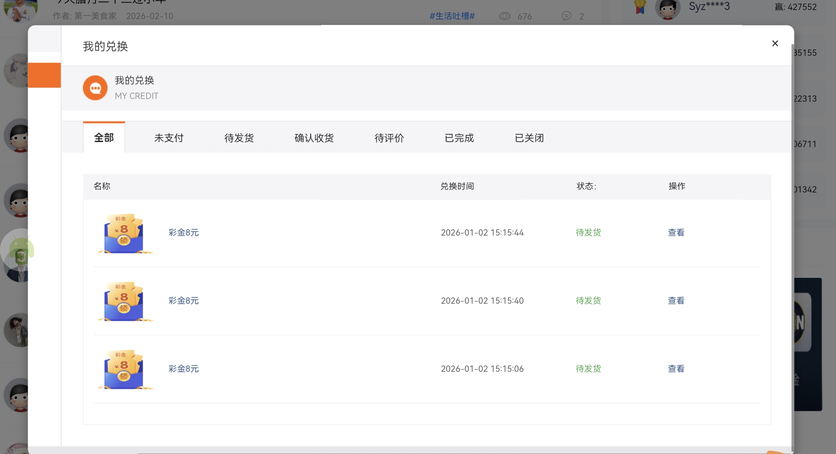Click 查看 for the 15:15:44 record
Image resolution: width=836 pixels, height=454 pixels.
pos(676,232)
